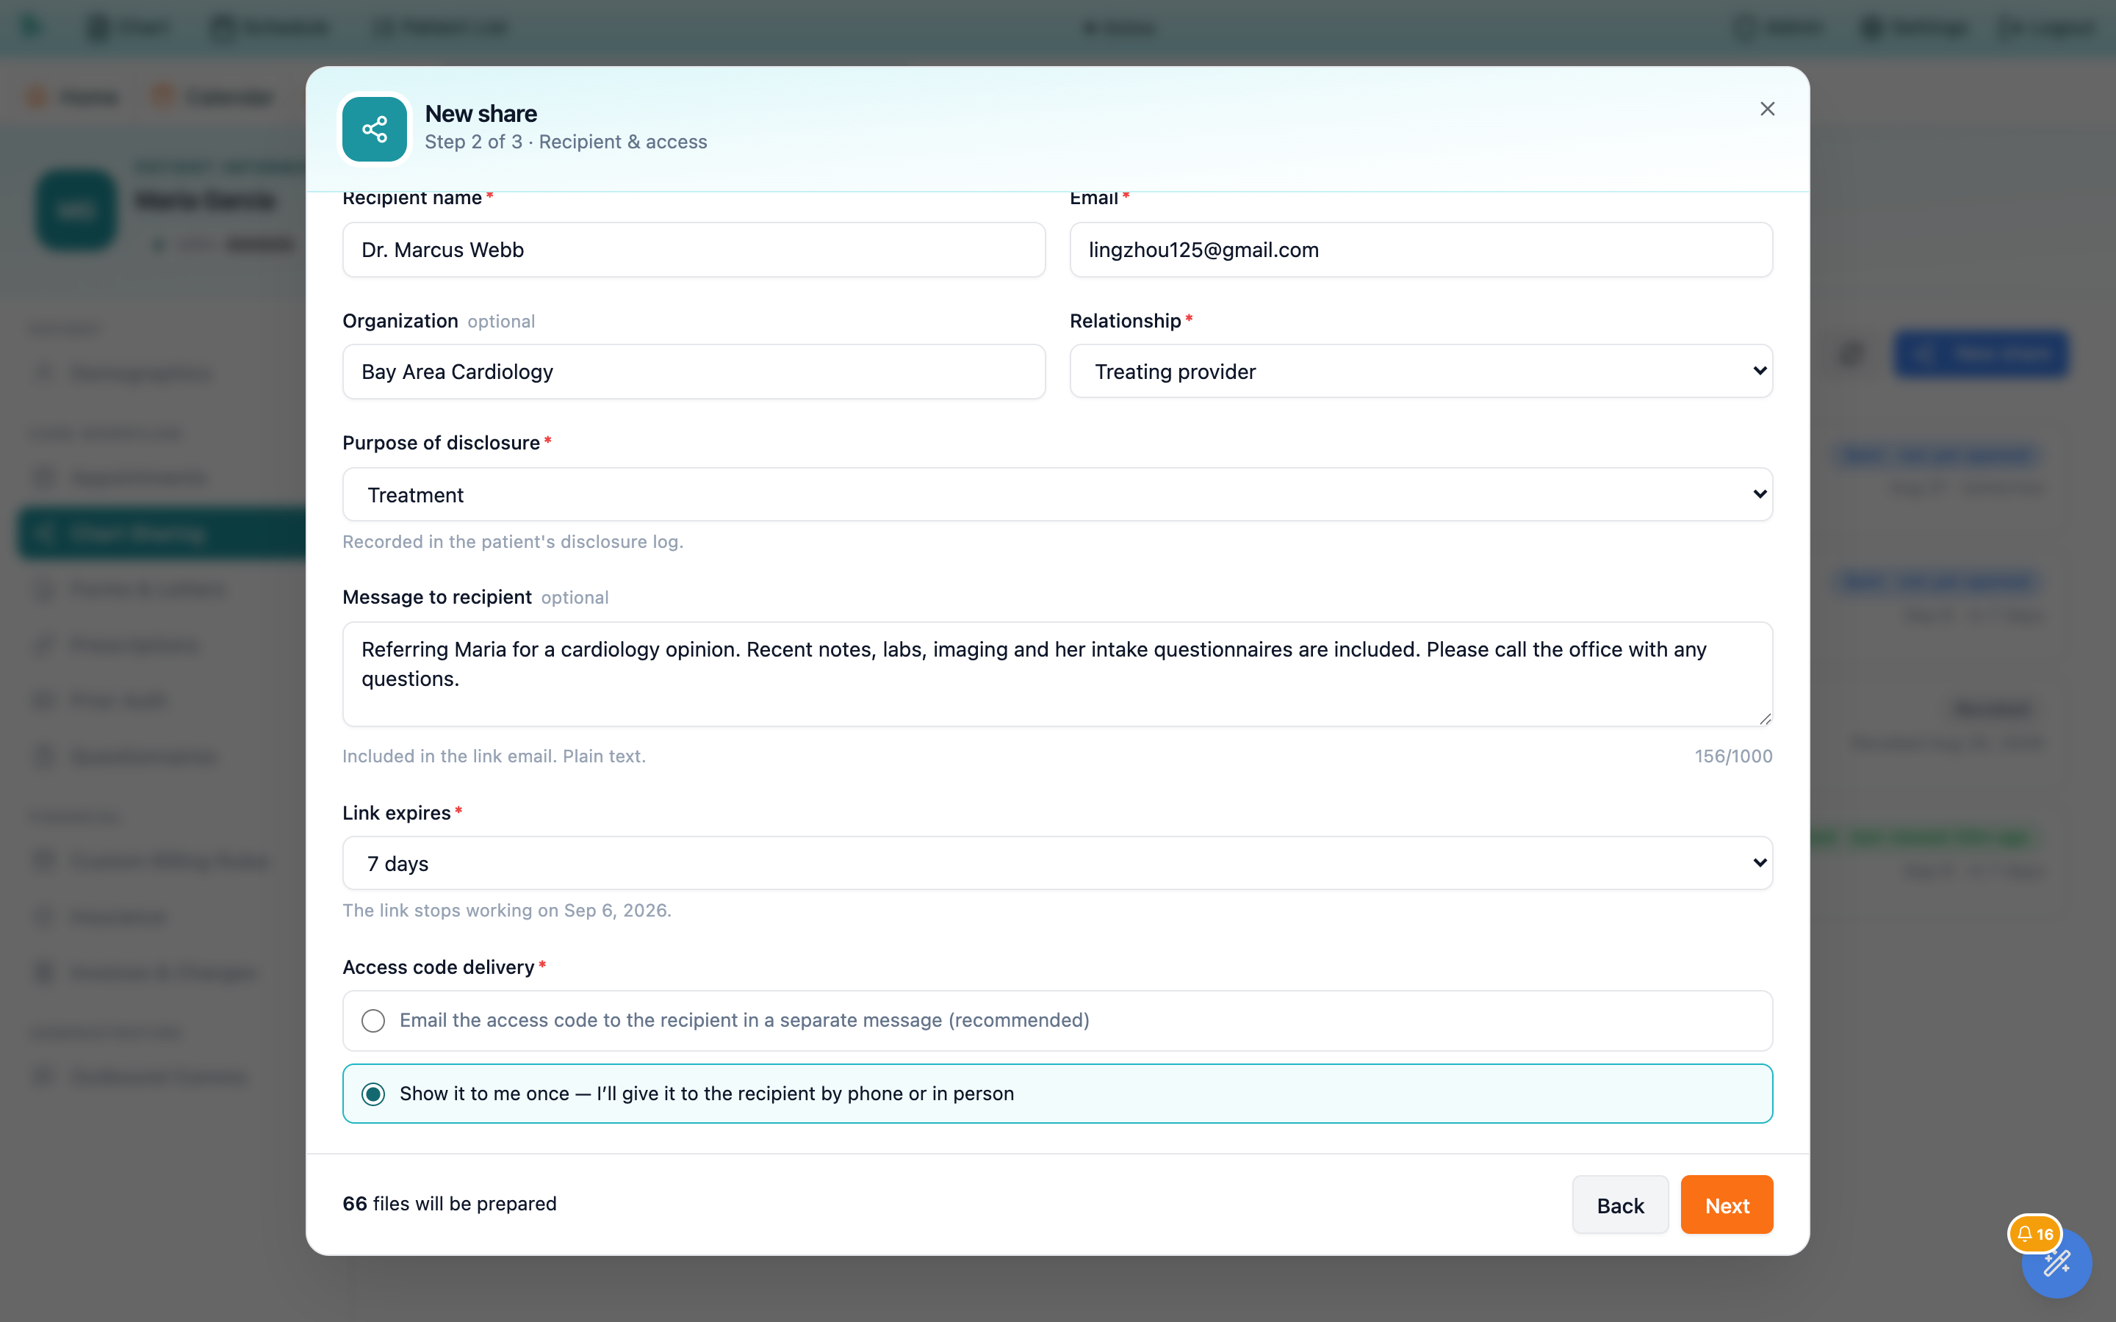Click the '156/1000' character counter
This screenshot has width=2116, height=1322.
pyautogui.click(x=1733, y=756)
